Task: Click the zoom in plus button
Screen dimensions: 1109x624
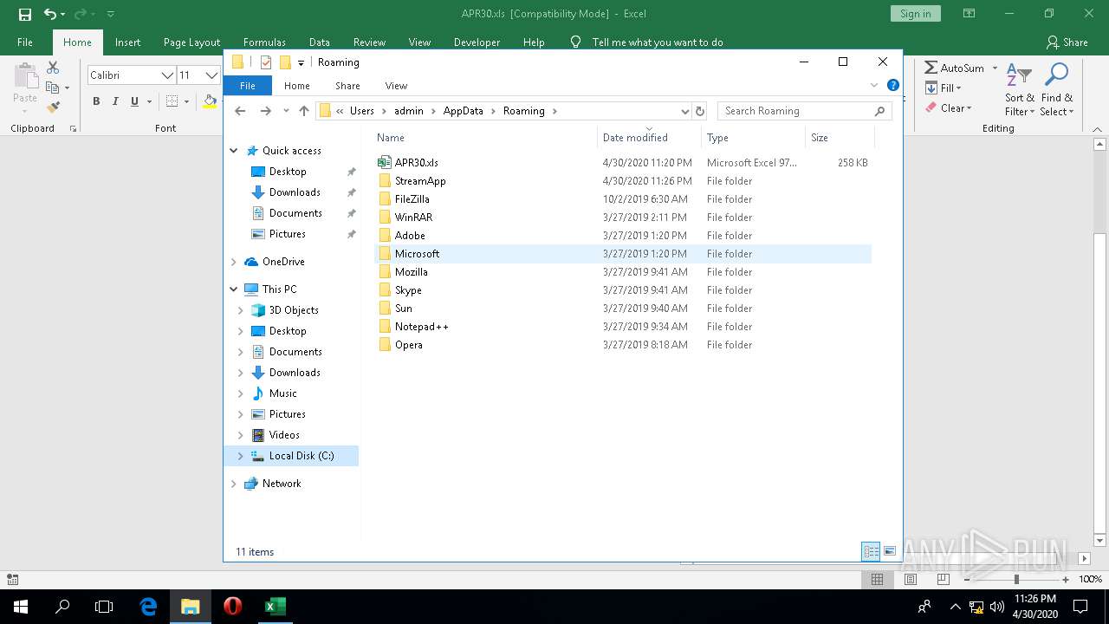Action: coord(1065,579)
